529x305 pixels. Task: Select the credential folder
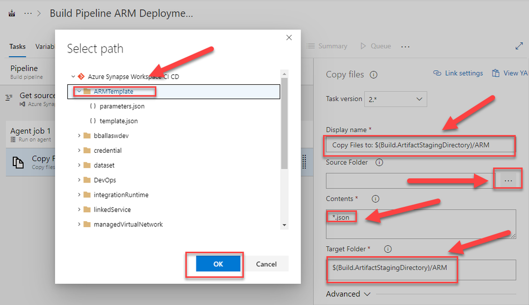[x=107, y=150]
